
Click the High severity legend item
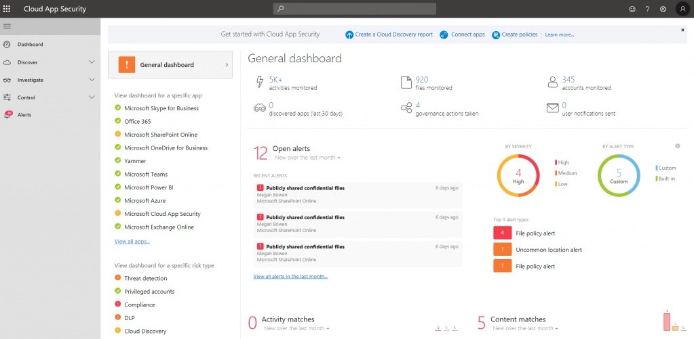(x=562, y=162)
